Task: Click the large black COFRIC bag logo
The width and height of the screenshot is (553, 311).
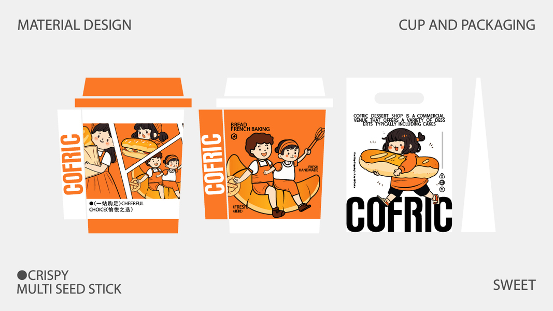Action: [x=399, y=215]
